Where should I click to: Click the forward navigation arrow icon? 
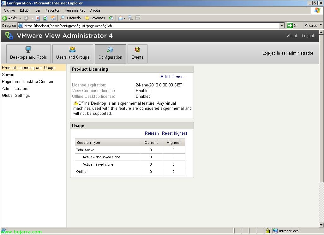tap(26, 18)
